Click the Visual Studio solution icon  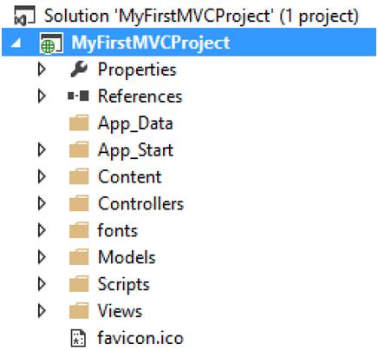point(24,16)
